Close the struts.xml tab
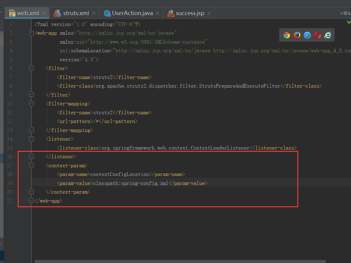Image resolution: width=351 pixels, height=263 pixels. coord(94,13)
